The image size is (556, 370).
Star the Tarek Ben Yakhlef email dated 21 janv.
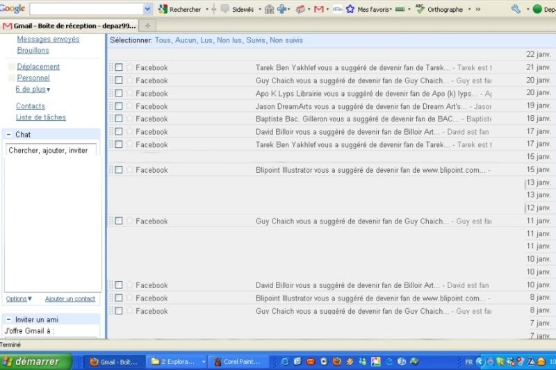click(129, 67)
